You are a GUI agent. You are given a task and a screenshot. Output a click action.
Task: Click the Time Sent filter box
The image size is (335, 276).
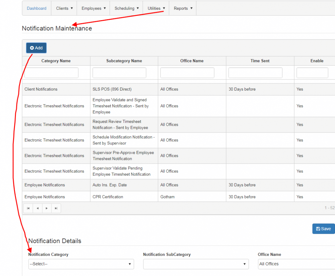(255, 73)
